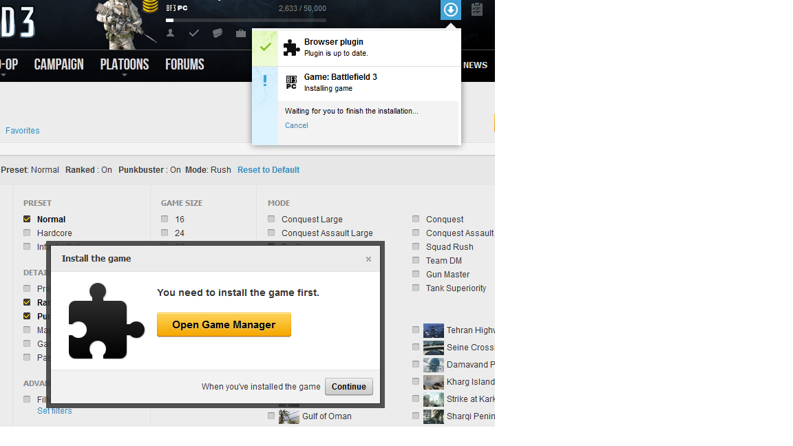This screenshot has height=446, width=793.
Task: Enable the Hardcore preset checkbox
Action: point(27,233)
